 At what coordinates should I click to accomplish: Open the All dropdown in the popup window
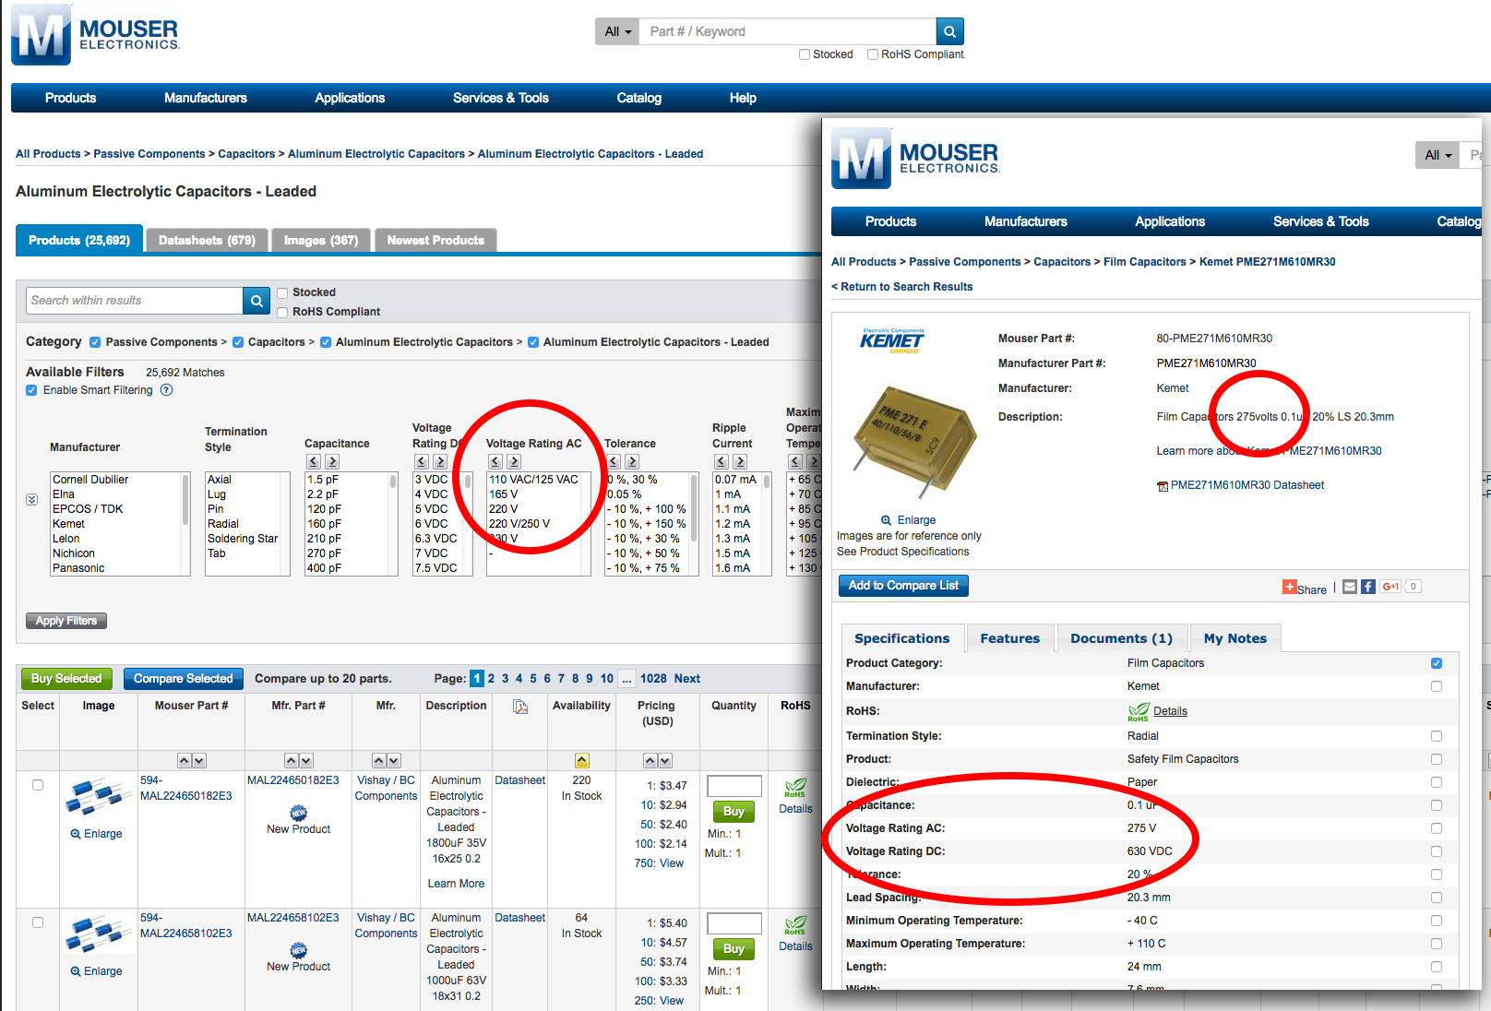(x=1437, y=155)
